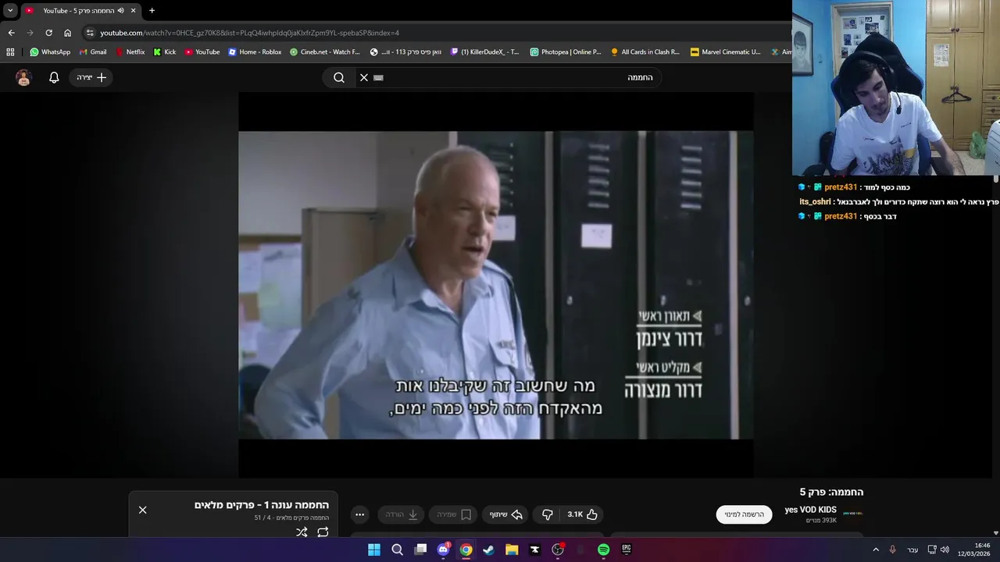Viewport: 1000px width, 562px height.
Task: Click the subscribe (הרשמה למינוי) button
Action: [x=744, y=514]
